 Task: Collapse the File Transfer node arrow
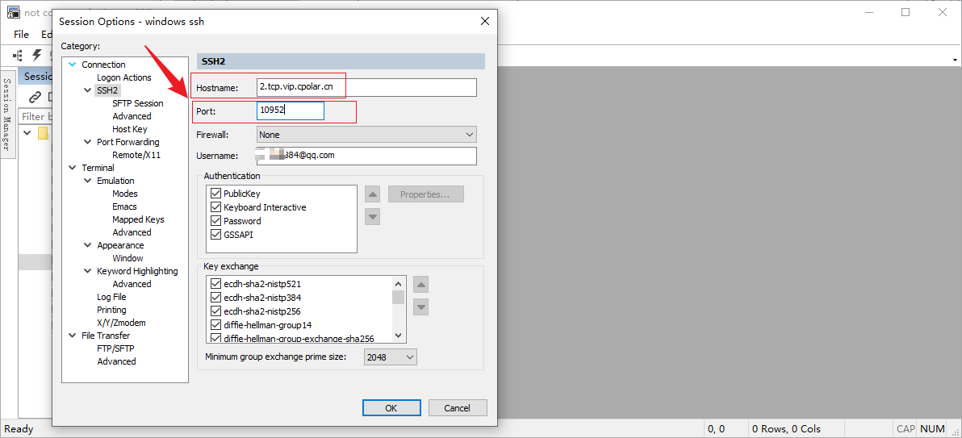(x=73, y=336)
